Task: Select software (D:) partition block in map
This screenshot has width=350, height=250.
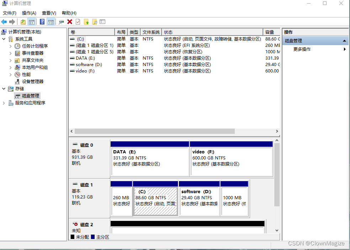Action: [x=199, y=199]
